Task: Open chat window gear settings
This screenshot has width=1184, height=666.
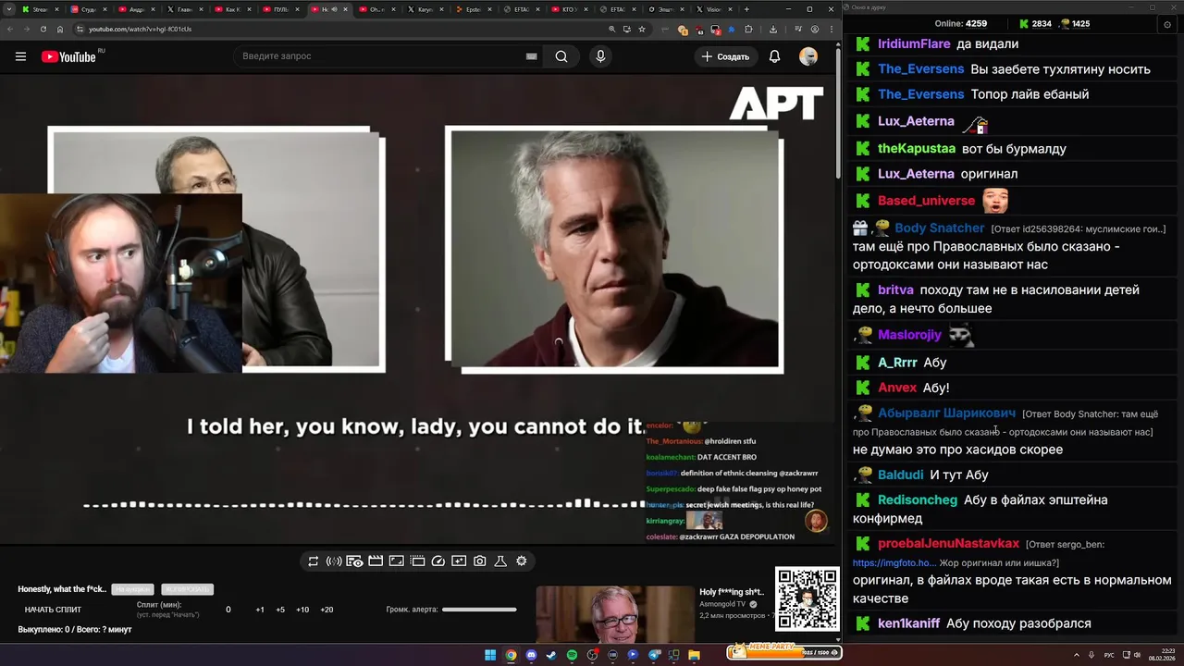Action: (x=1167, y=24)
